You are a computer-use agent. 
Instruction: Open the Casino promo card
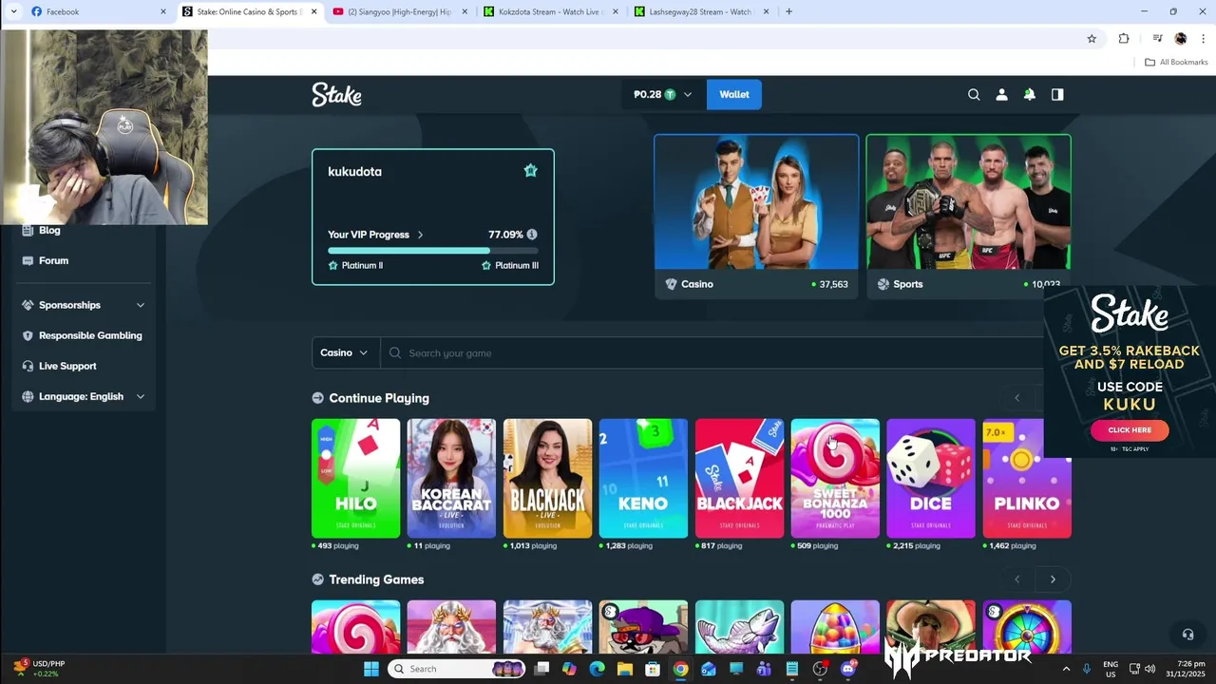click(x=756, y=217)
